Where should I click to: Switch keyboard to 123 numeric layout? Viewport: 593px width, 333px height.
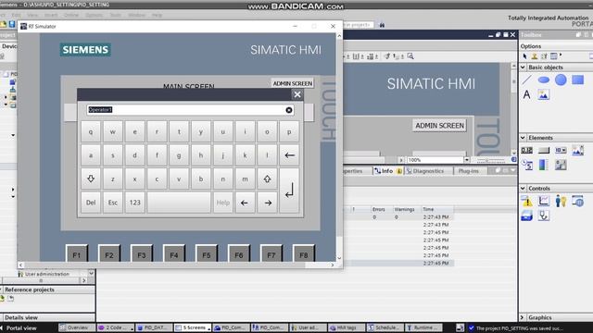click(134, 203)
